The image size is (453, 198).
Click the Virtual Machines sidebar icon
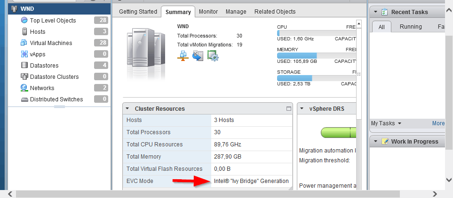tap(24, 43)
